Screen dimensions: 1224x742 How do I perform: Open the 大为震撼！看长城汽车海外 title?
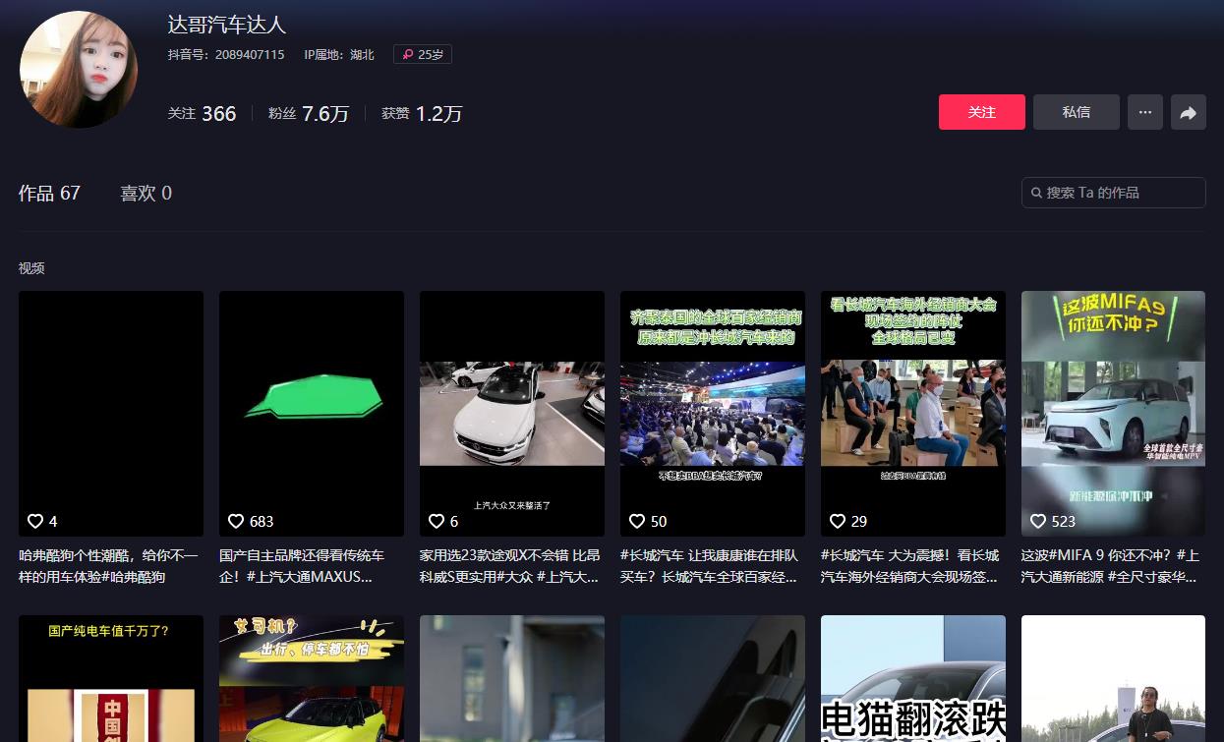pos(910,566)
